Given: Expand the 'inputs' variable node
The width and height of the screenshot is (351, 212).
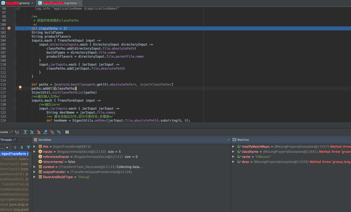Looking at the screenshot, I should tap(35, 152).
